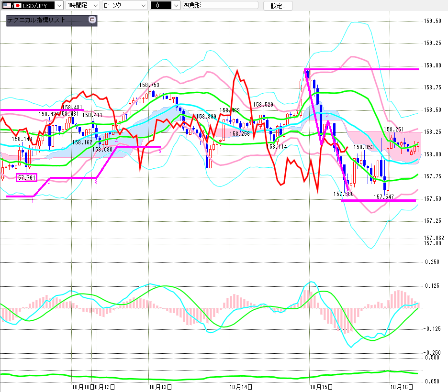Click the 157.580 low price label
This screenshot has height=392, width=448.
tap(344, 194)
